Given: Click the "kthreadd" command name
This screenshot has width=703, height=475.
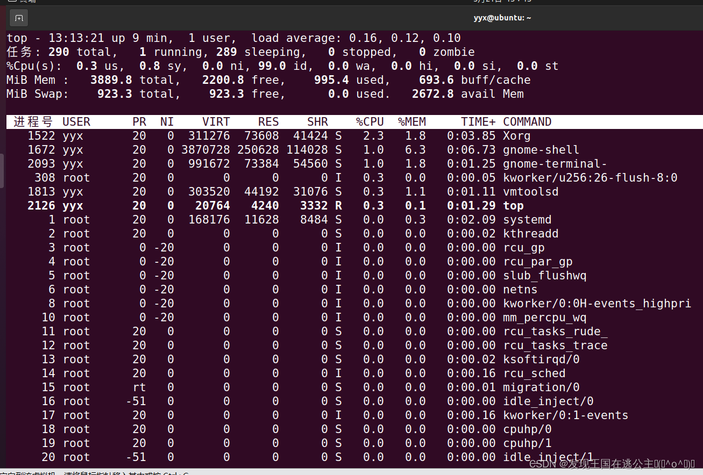Looking at the screenshot, I should [531, 234].
